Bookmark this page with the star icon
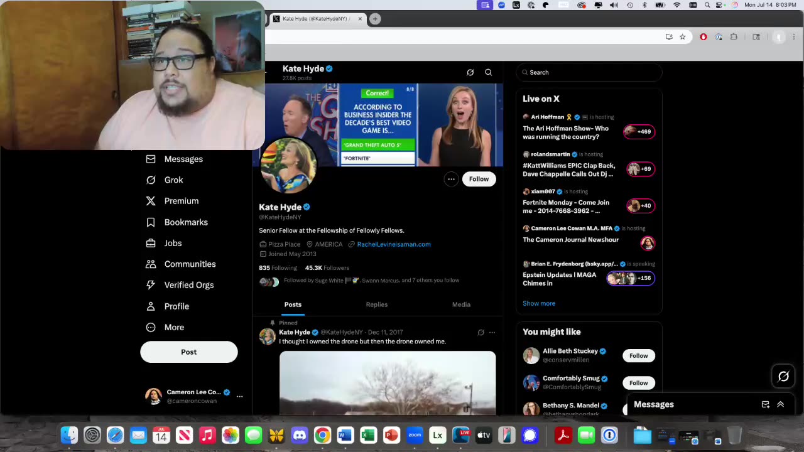The width and height of the screenshot is (804, 452). click(683, 37)
